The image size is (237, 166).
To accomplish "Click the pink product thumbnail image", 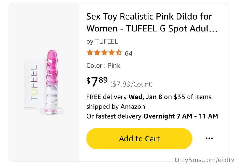I will [x=44, y=82].
